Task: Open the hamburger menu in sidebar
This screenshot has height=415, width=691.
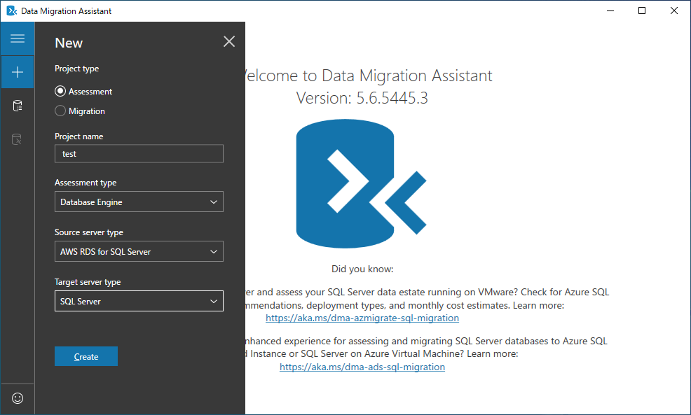Action: [x=18, y=38]
